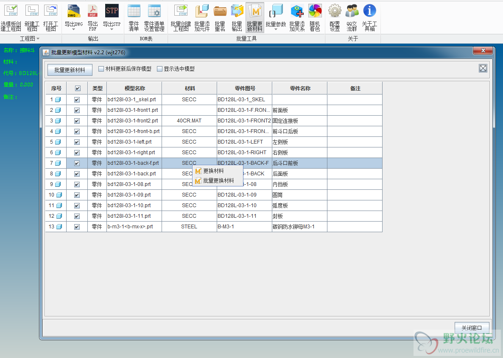503x358 pixels.
Task: Click the 导出DWG icon
Action: click(x=74, y=11)
